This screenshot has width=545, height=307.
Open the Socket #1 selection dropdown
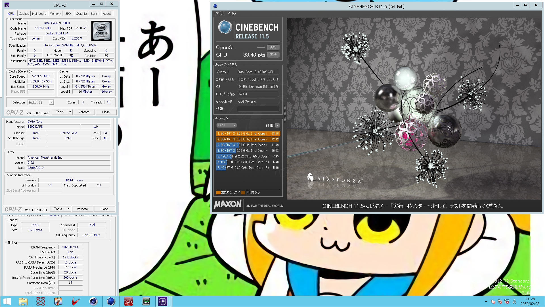click(41, 103)
